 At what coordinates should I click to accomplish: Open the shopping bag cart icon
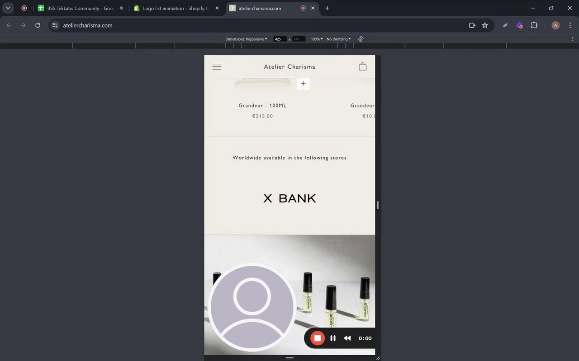[362, 66]
